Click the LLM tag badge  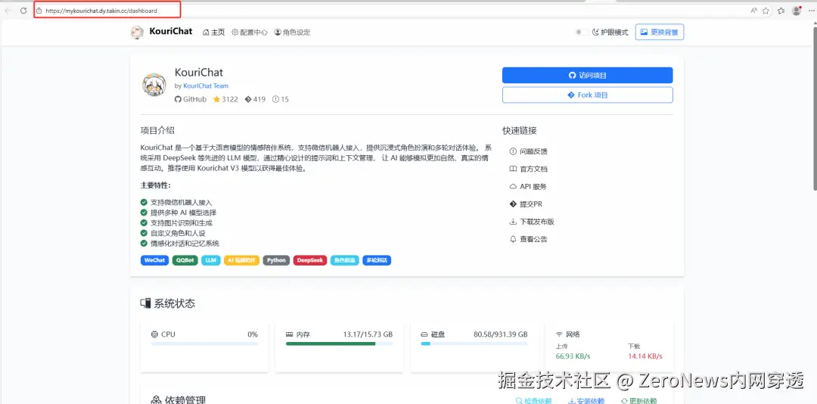point(210,260)
